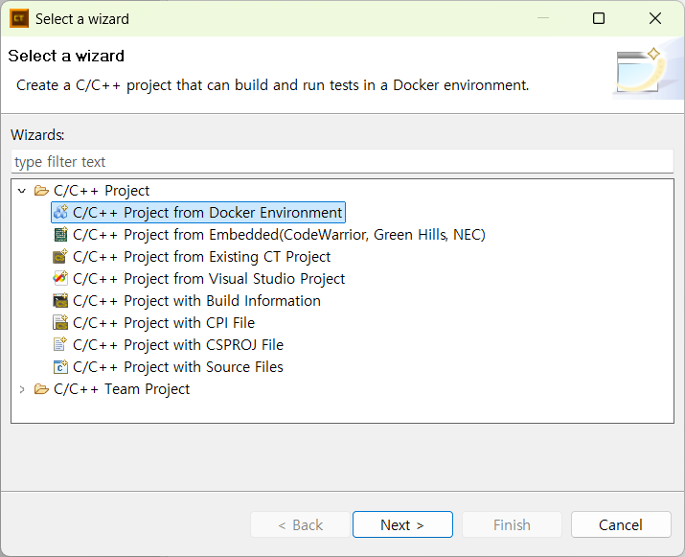Viewport: 685px width, 557px height.
Task: Click the C/C++ Team Project folder icon
Action: tap(41, 388)
